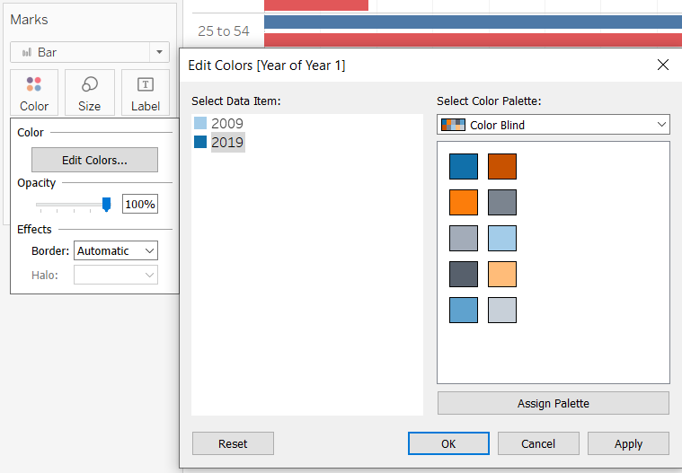
Task: Click the Edit Colors... button
Action: coord(94,160)
